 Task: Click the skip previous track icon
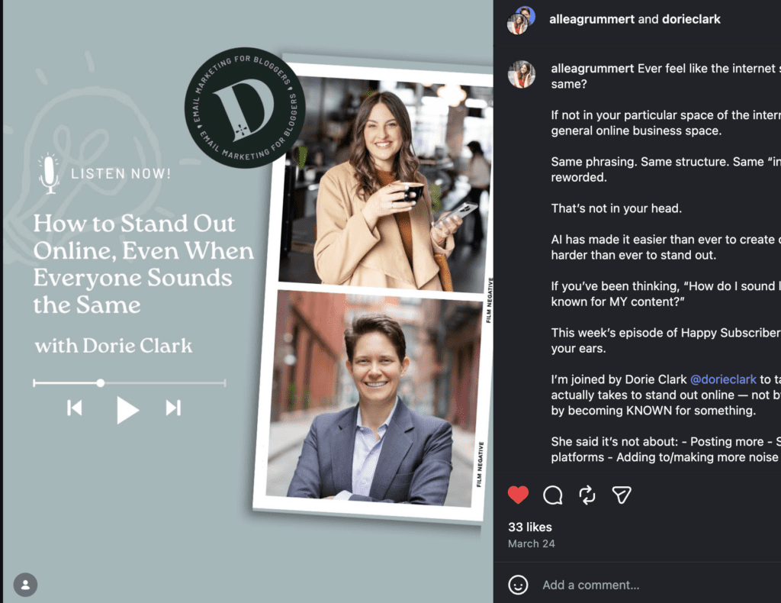coord(75,408)
